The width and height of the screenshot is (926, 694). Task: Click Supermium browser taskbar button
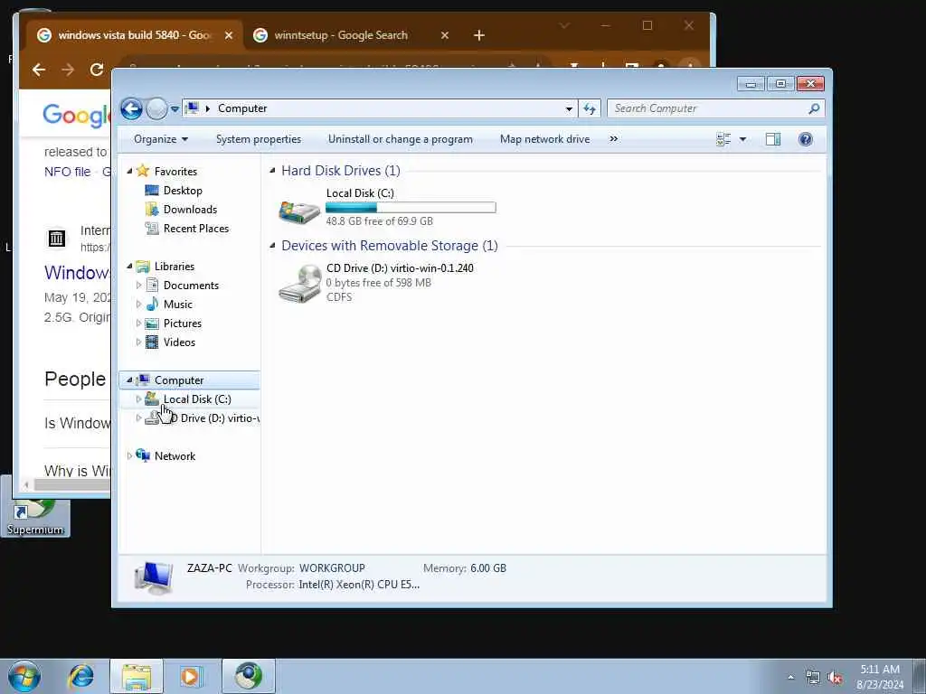249,676
